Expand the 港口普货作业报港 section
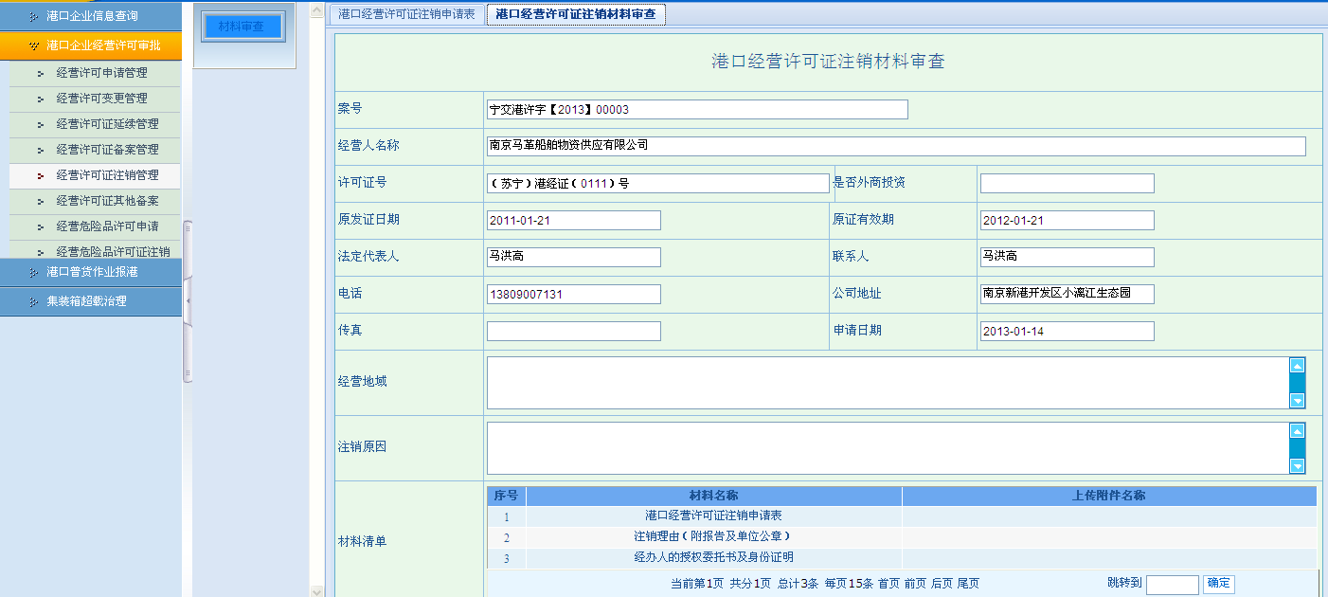1328x597 pixels. [92, 272]
